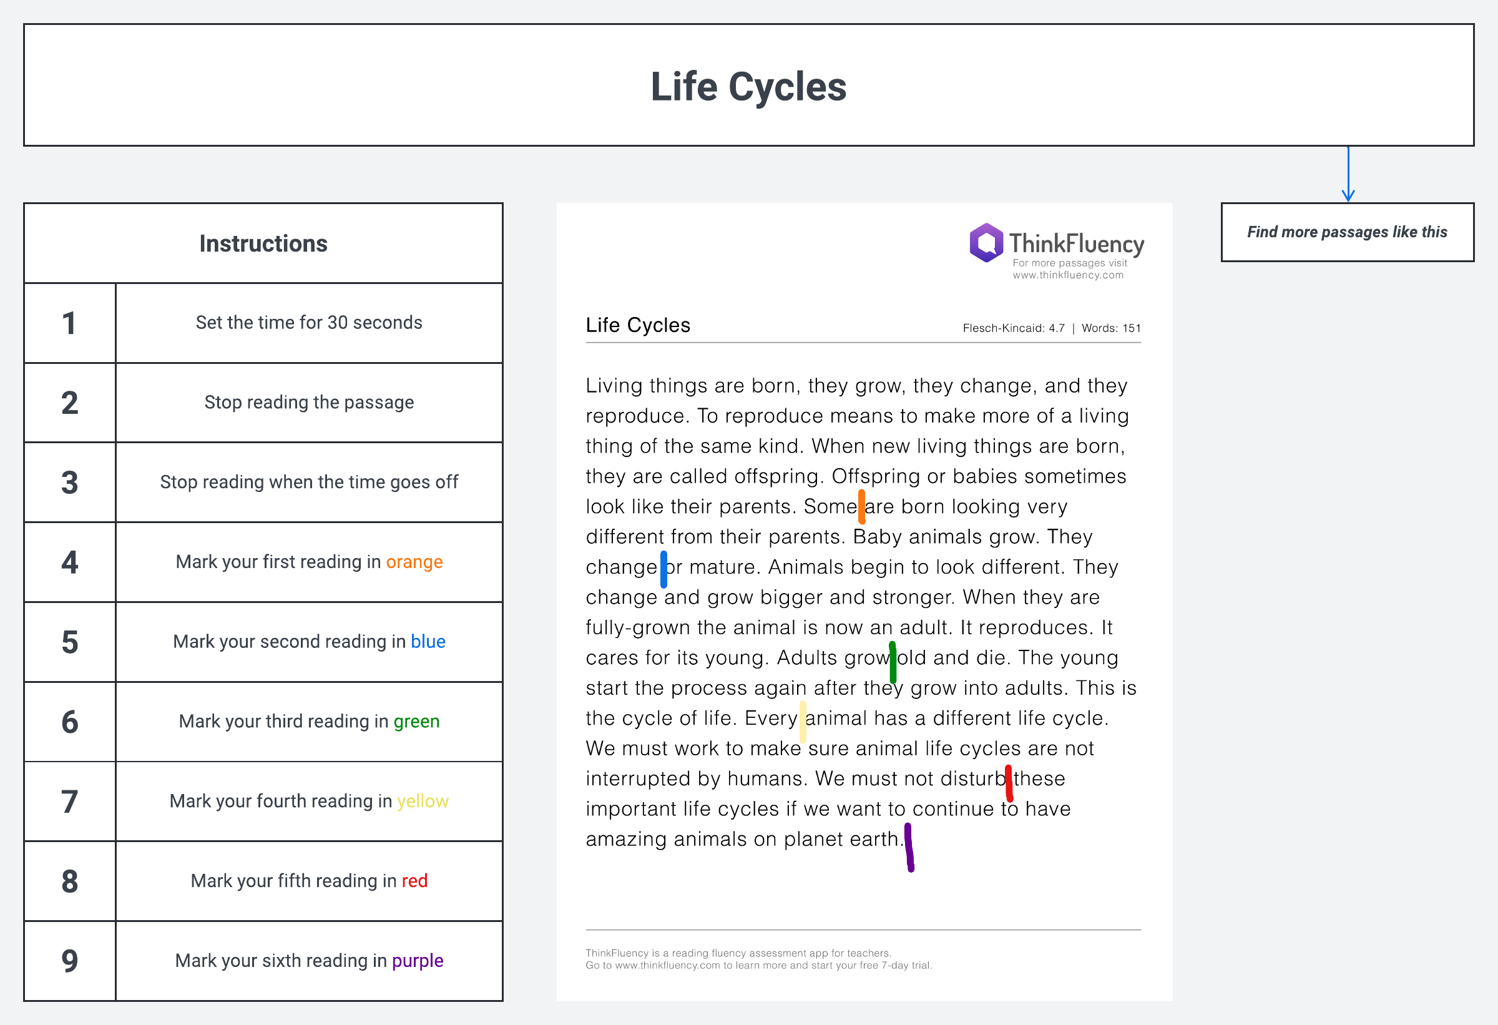Click the red reading mark after 'disturb'
Screen dimensions: 1498x1025
point(1009,783)
